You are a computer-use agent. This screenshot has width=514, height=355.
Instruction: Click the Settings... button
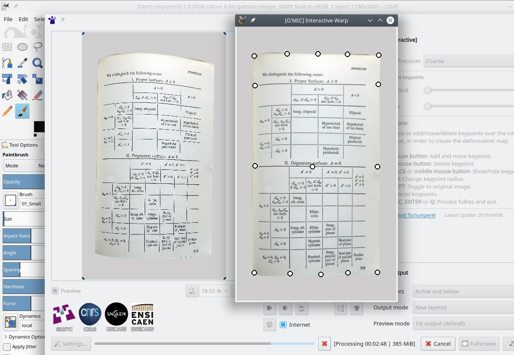(71, 344)
